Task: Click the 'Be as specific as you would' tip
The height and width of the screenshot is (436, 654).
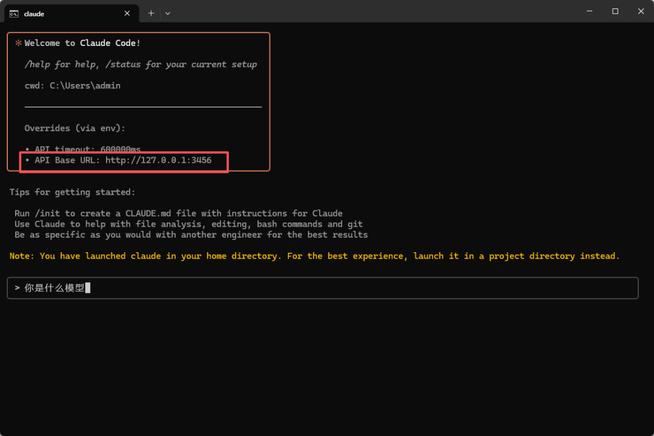Action: pos(191,235)
